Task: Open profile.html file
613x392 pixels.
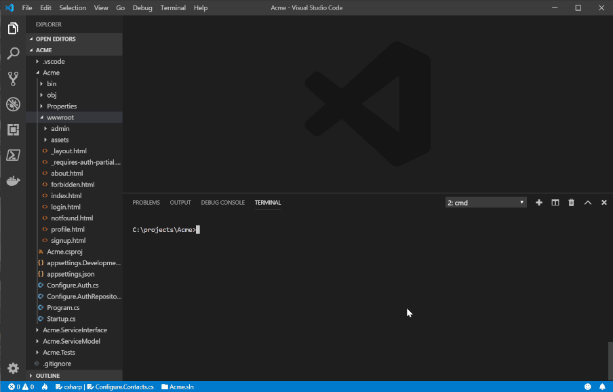Action: (75, 229)
